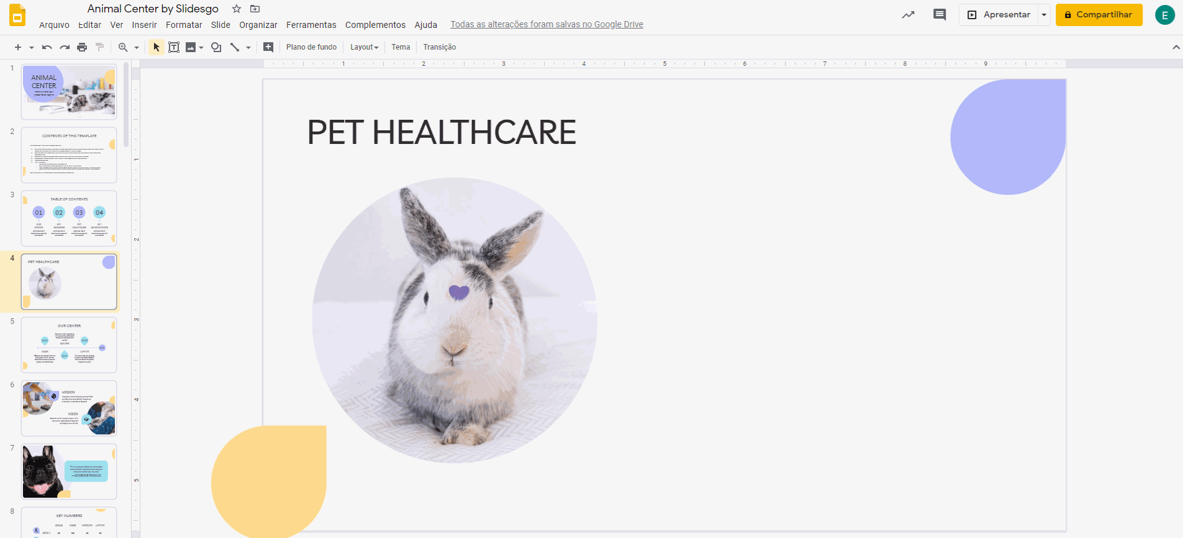This screenshot has width=1183, height=538.
Task: Select the line tool
Action: pos(235,47)
